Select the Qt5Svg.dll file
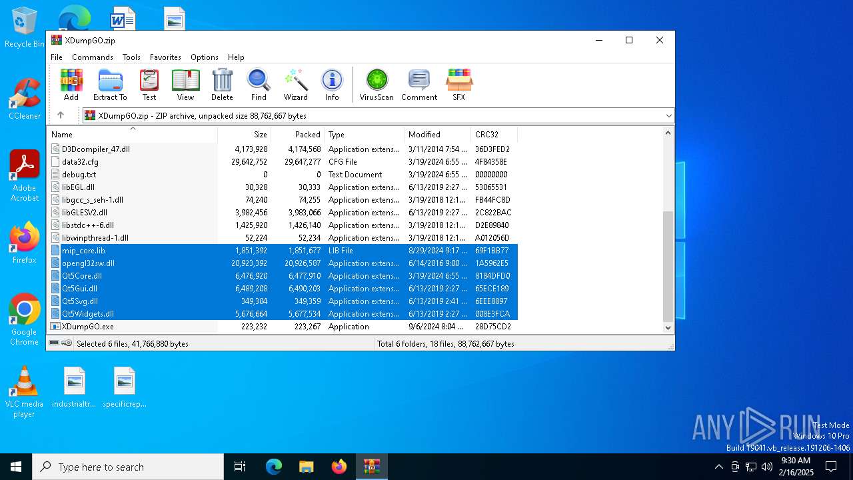The width and height of the screenshot is (853, 480). [283, 301]
